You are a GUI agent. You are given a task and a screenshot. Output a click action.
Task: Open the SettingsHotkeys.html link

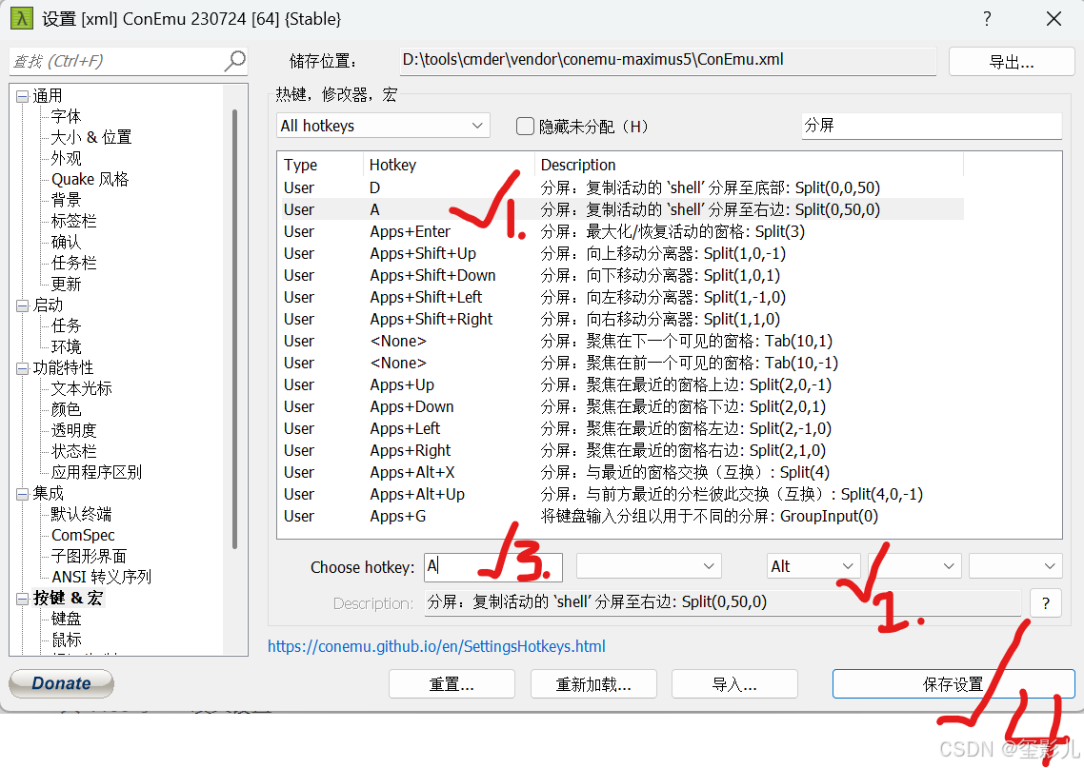click(436, 646)
